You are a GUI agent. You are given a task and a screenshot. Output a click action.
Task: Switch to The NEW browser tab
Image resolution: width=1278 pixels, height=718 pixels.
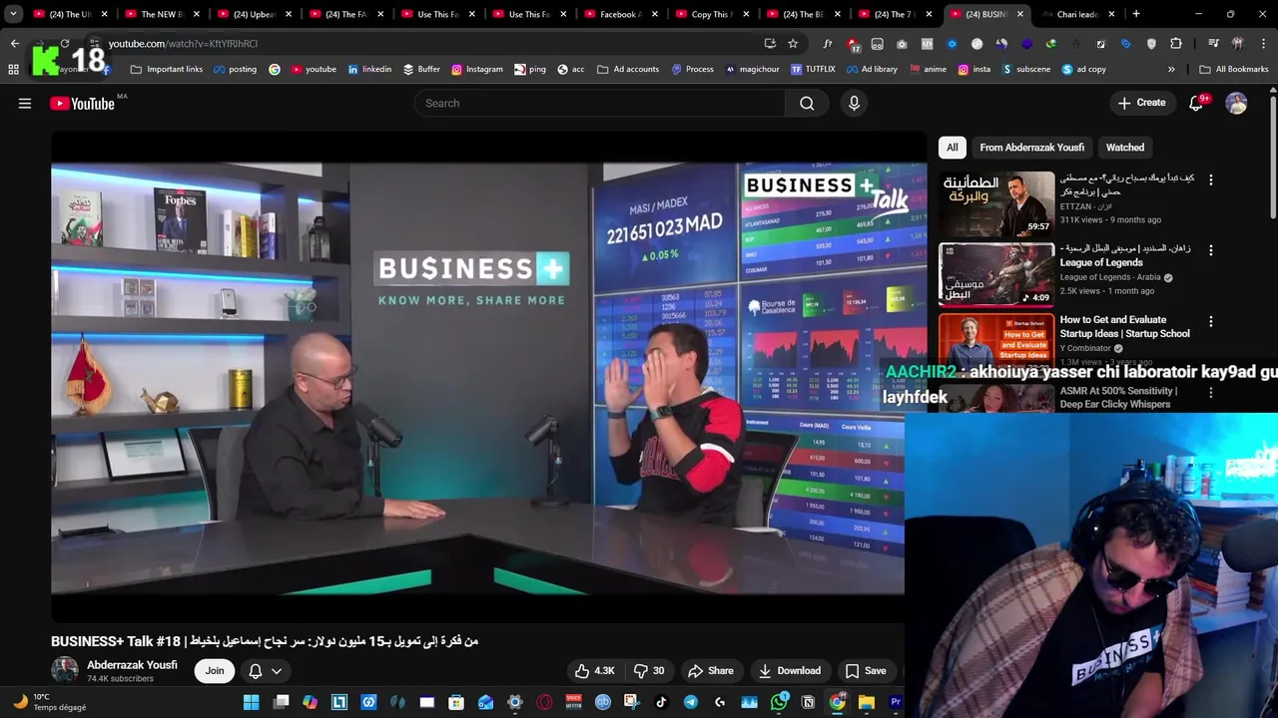(161, 14)
